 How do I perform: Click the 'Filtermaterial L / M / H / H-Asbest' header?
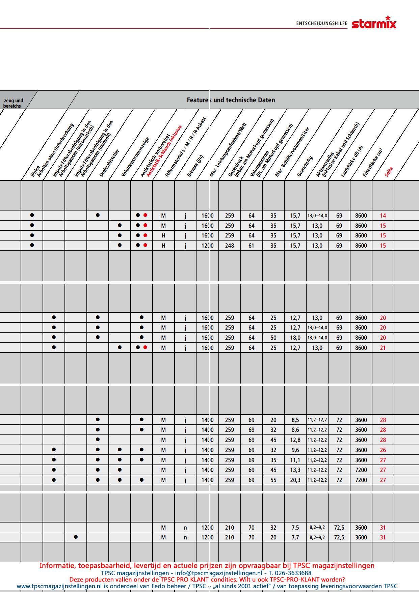point(186,147)
